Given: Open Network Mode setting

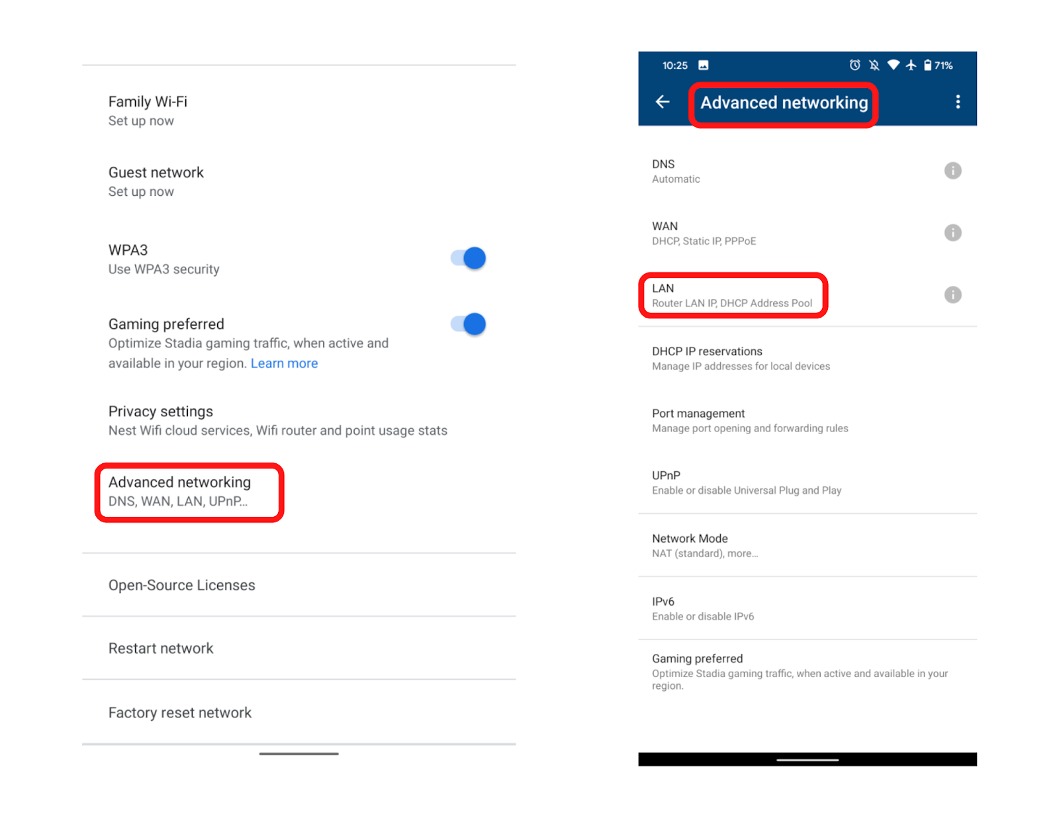Looking at the screenshot, I should [x=807, y=545].
